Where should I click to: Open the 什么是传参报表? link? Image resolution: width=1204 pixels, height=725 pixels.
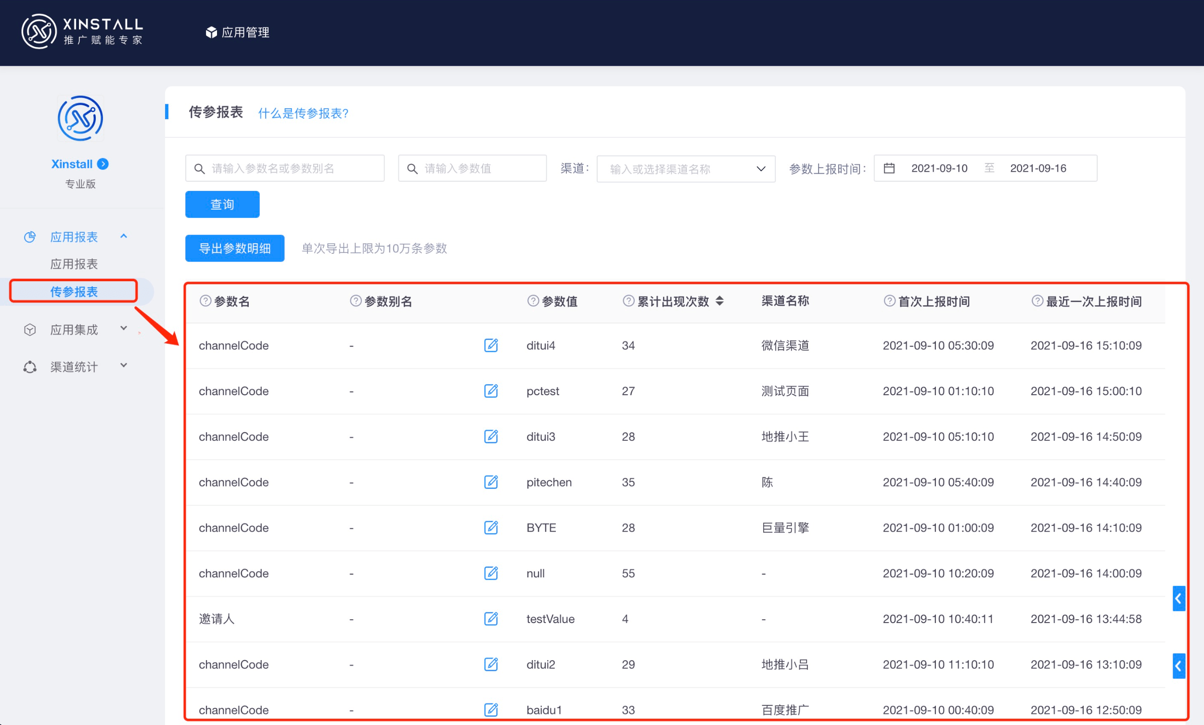coord(303,113)
